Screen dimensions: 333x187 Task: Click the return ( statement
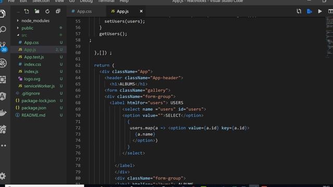104,65
